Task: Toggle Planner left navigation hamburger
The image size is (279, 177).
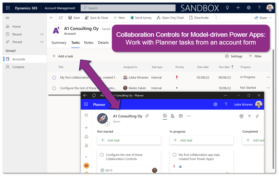Action: pos(86,115)
